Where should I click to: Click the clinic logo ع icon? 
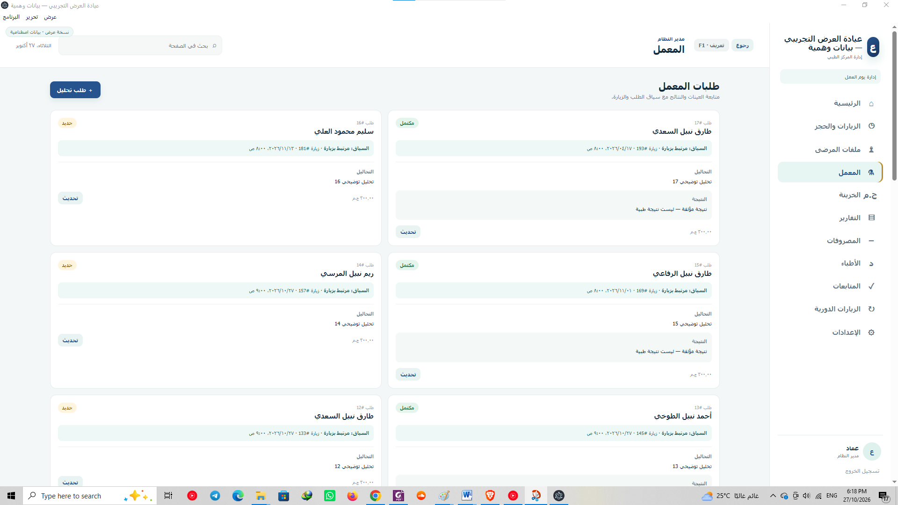(x=873, y=47)
